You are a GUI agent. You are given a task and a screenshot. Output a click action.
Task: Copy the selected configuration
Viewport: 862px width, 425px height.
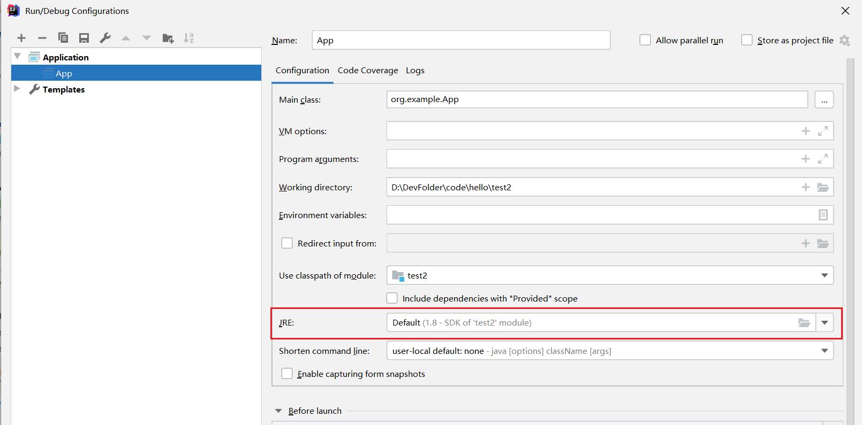tap(63, 38)
